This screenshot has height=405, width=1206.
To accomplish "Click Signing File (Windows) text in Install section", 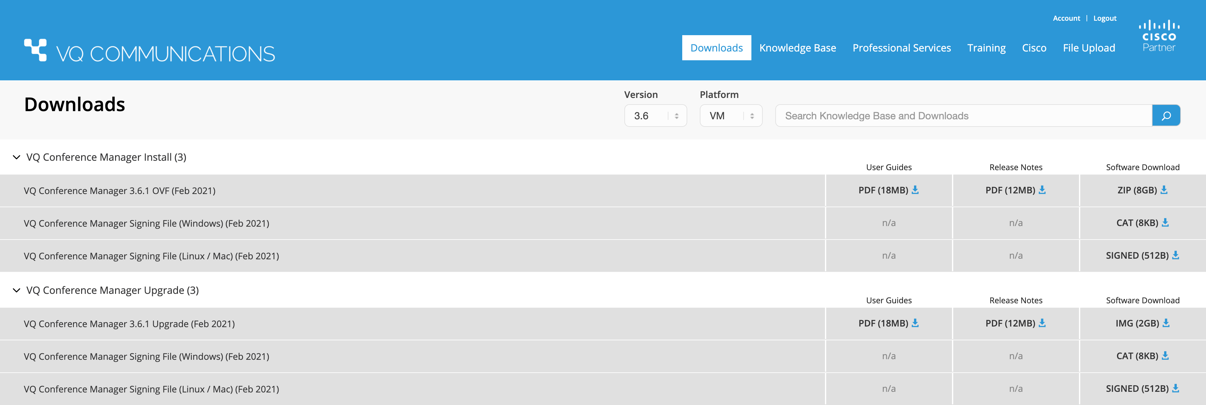I will tap(146, 224).
